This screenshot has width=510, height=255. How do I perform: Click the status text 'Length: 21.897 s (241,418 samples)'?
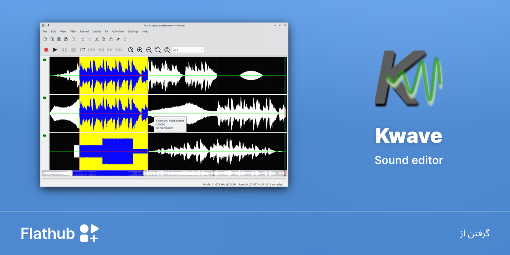[x=261, y=184]
